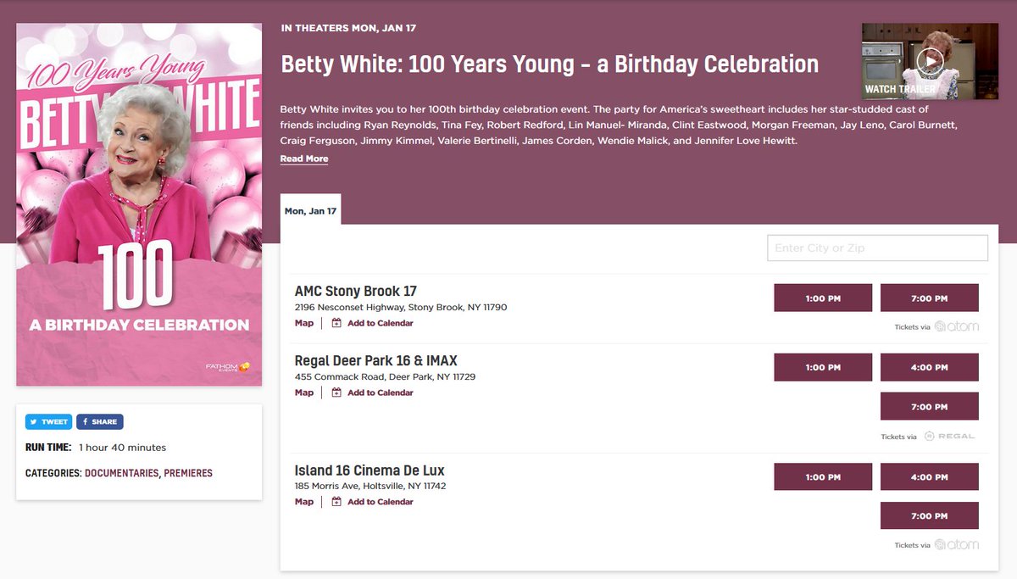
Task: Open Map link for AMC Stony Brook 17
Action: [x=304, y=323]
